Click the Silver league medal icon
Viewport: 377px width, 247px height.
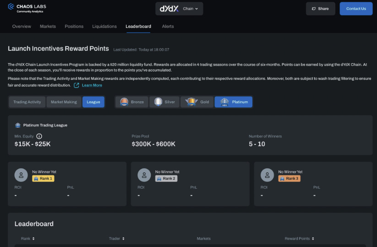(x=158, y=102)
